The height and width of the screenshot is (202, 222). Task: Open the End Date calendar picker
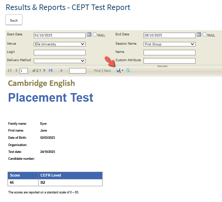(x=199, y=34)
